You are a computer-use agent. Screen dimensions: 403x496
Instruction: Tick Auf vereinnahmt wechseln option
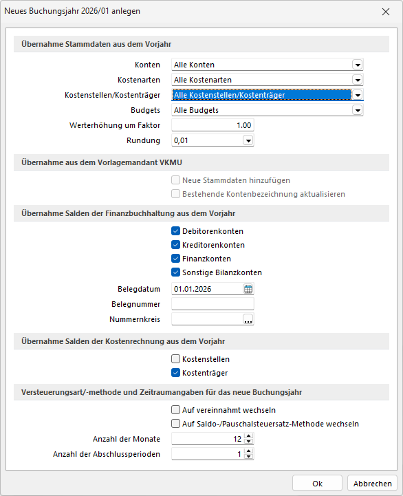tap(175, 409)
